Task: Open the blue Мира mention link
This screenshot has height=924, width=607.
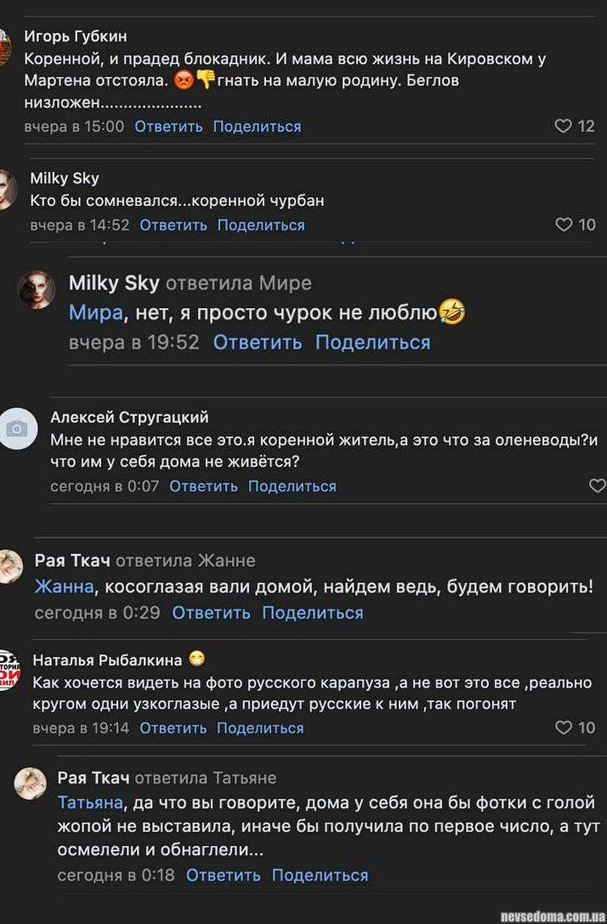Action: [x=95, y=313]
